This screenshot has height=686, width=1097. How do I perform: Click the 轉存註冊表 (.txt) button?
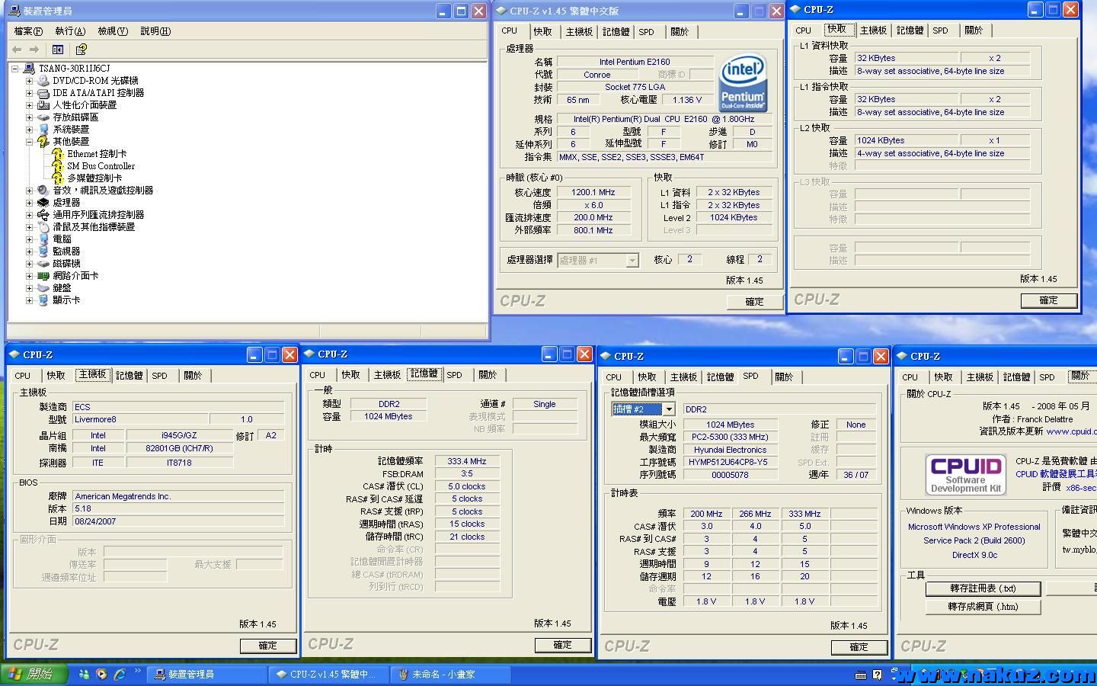click(x=983, y=588)
